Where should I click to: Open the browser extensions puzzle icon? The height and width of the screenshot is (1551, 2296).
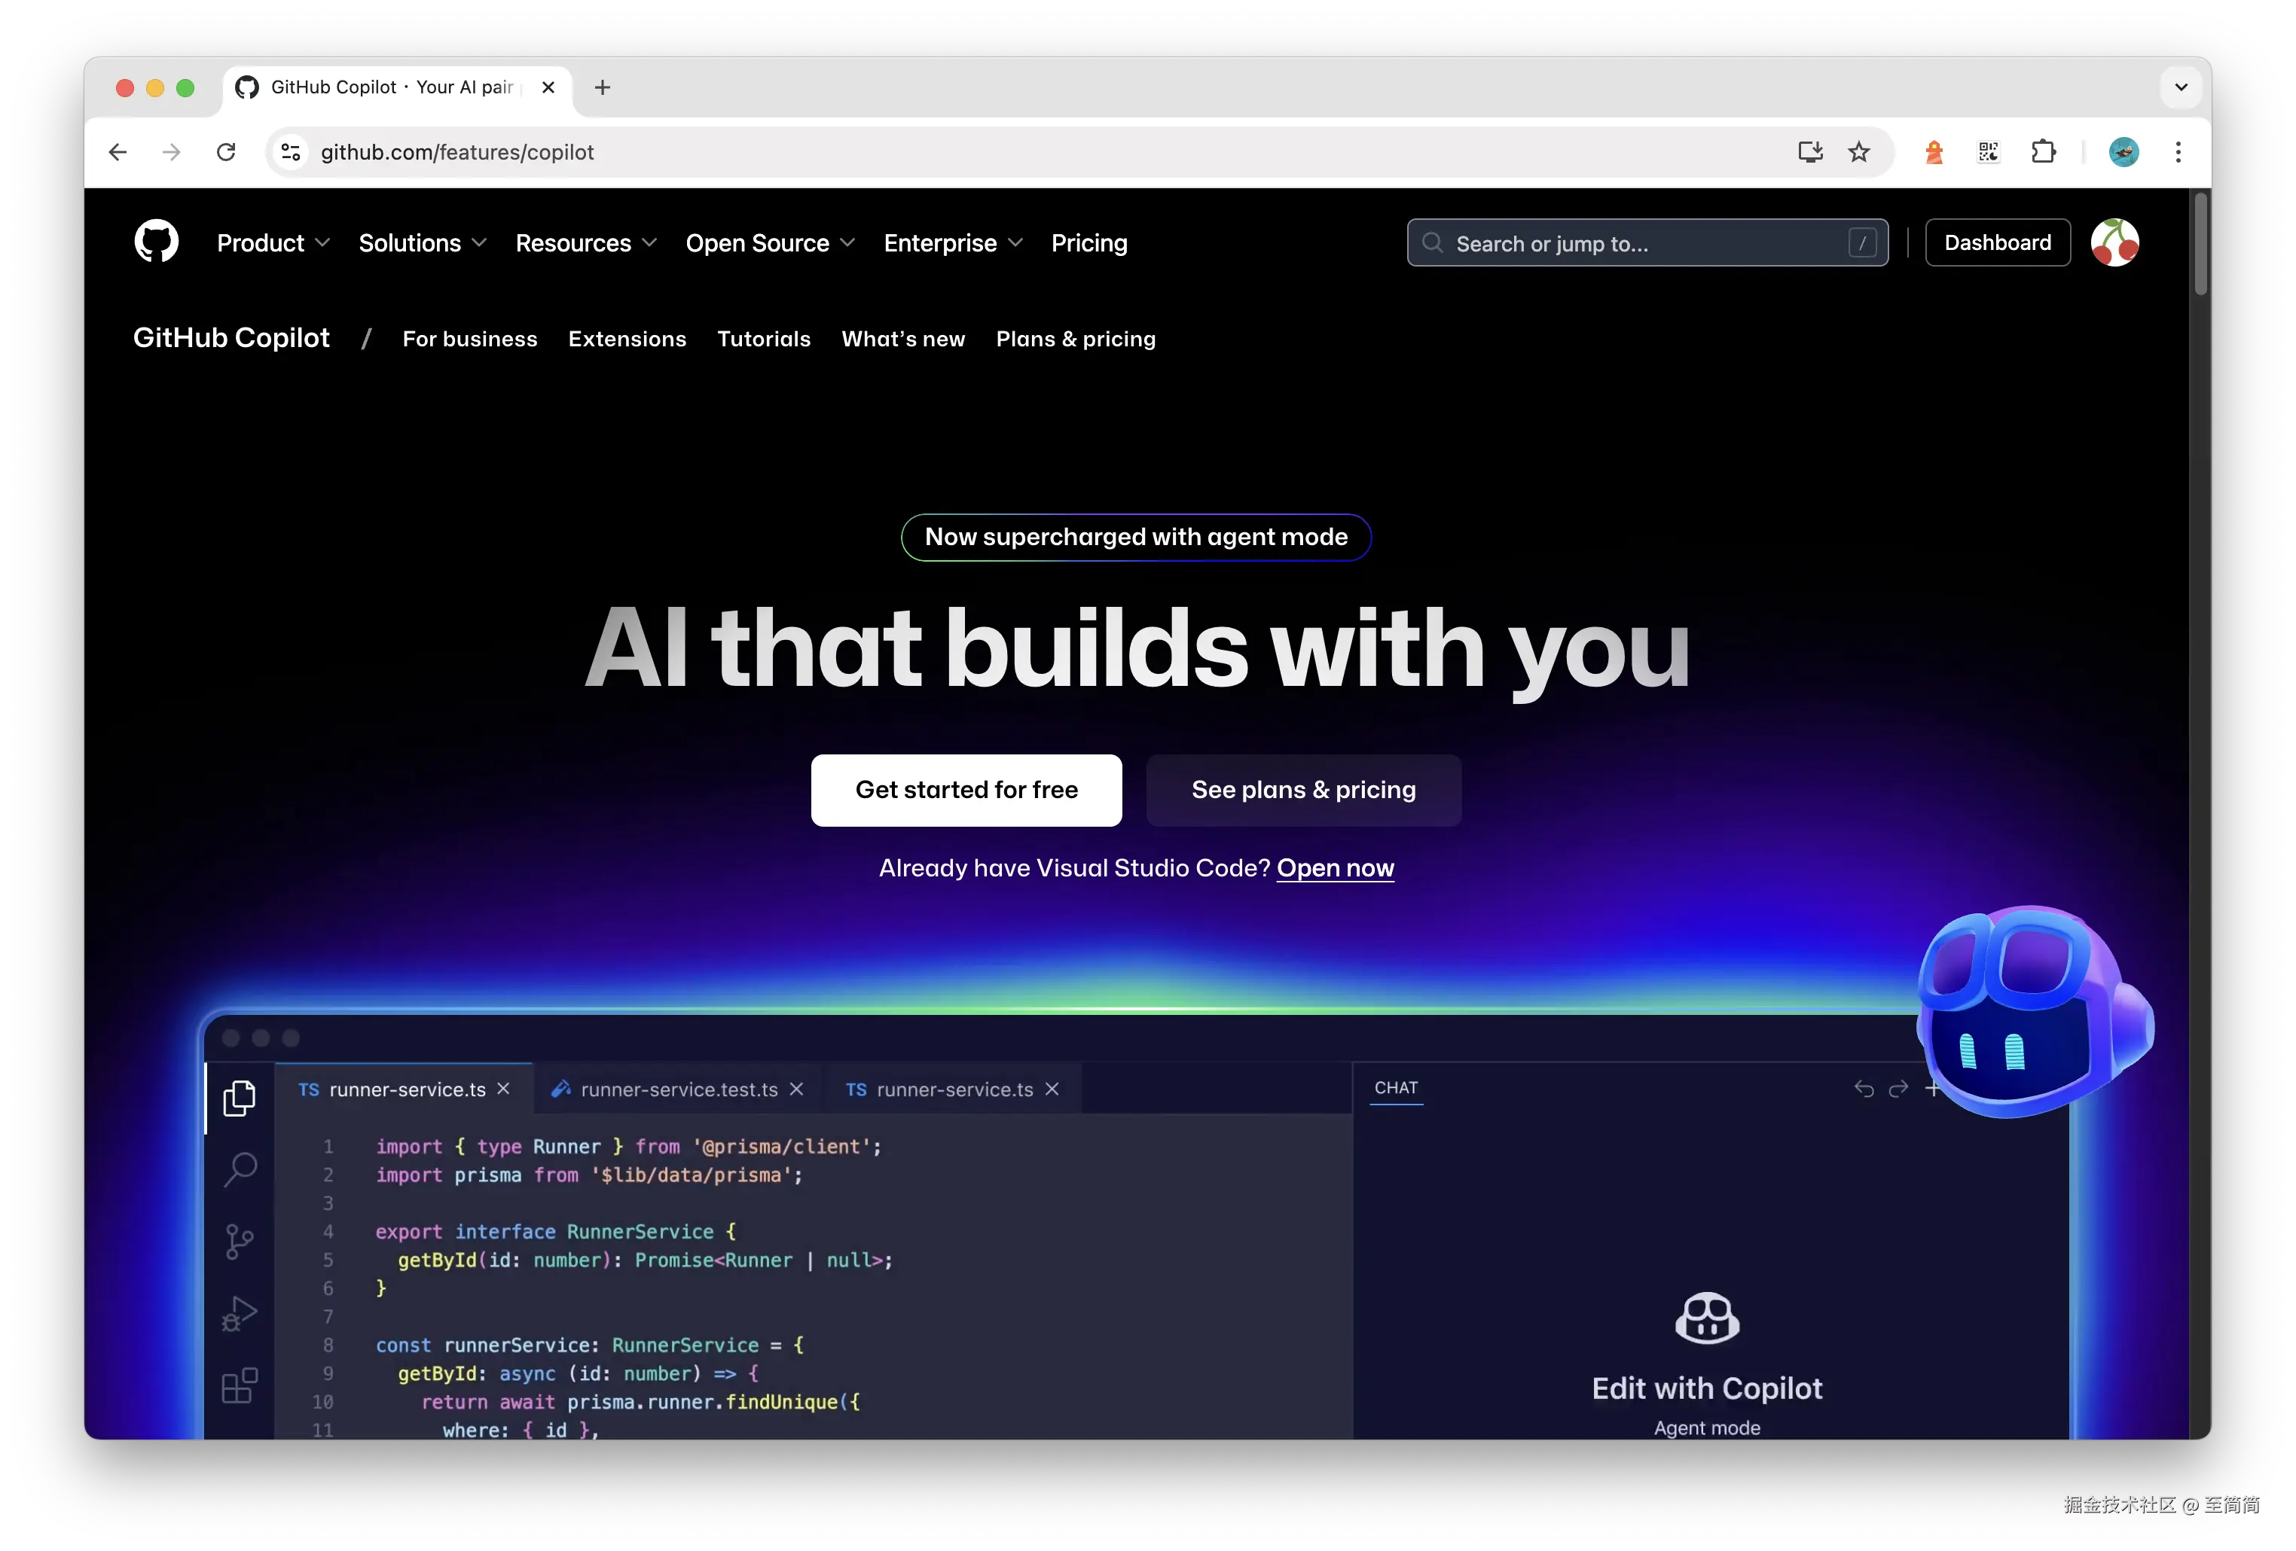click(x=2043, y=152)
